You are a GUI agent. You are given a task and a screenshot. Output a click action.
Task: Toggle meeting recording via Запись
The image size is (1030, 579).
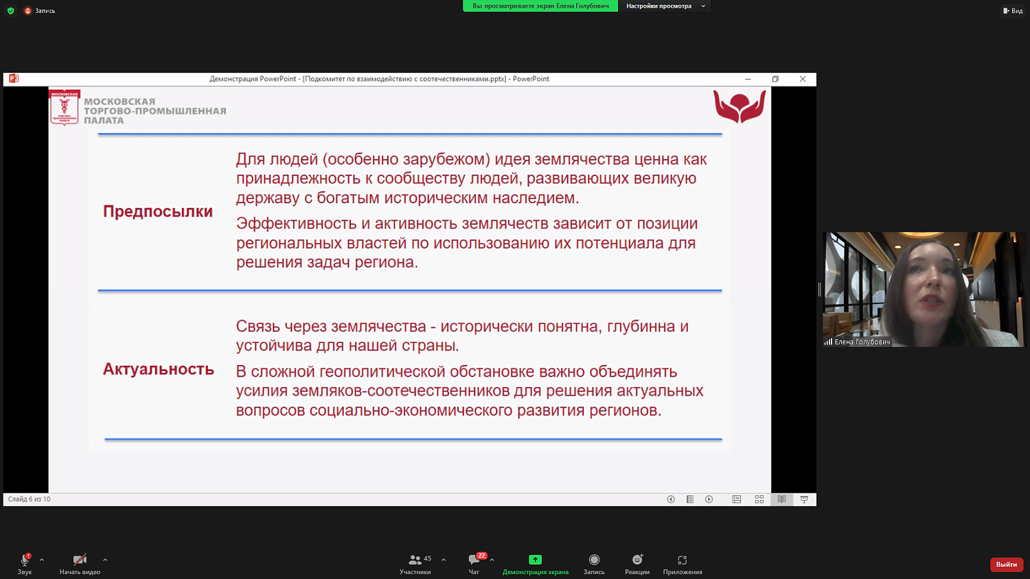coord(593,564)
